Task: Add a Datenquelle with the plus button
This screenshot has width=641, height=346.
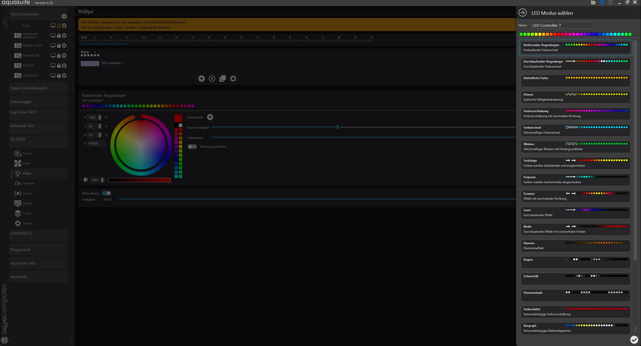Action: (210, 117)
